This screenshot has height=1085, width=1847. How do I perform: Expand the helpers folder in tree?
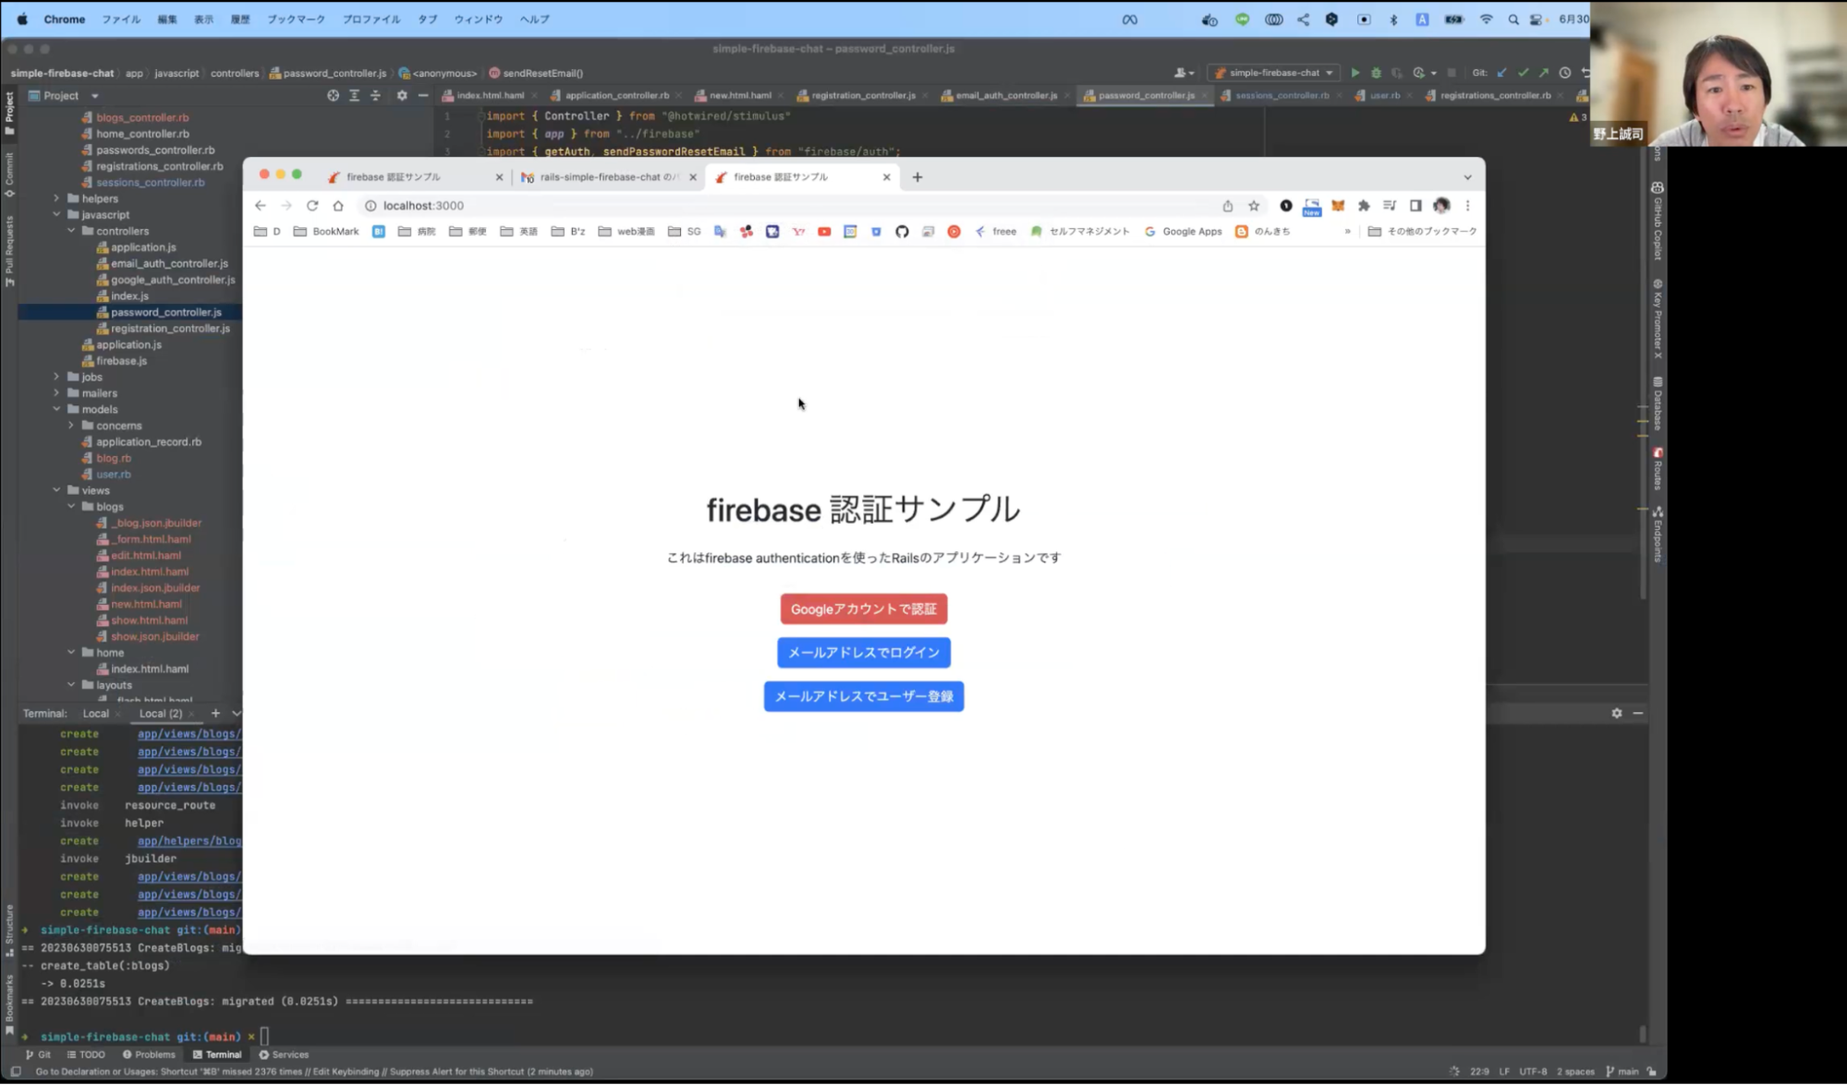click(x=56, y=199)
